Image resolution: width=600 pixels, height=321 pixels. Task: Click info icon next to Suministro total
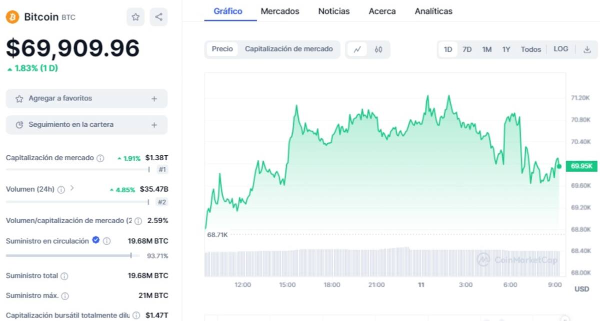click(x=64, y=276)
